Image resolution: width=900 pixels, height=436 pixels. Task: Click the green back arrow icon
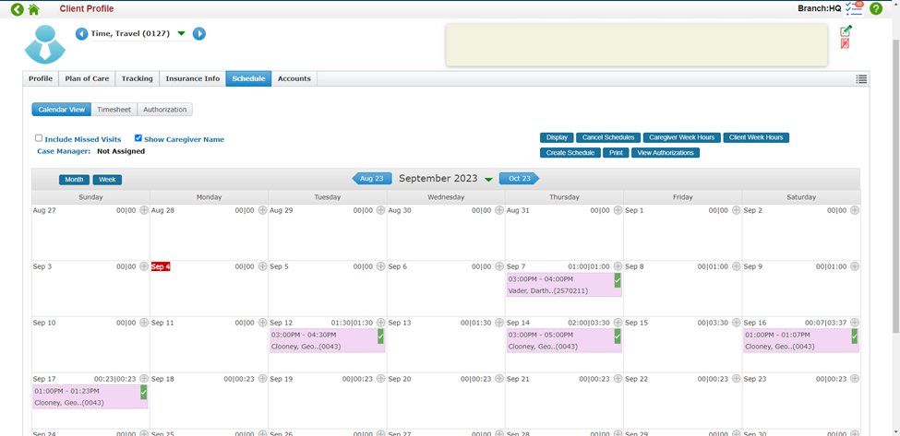click(x=17, y=9)
